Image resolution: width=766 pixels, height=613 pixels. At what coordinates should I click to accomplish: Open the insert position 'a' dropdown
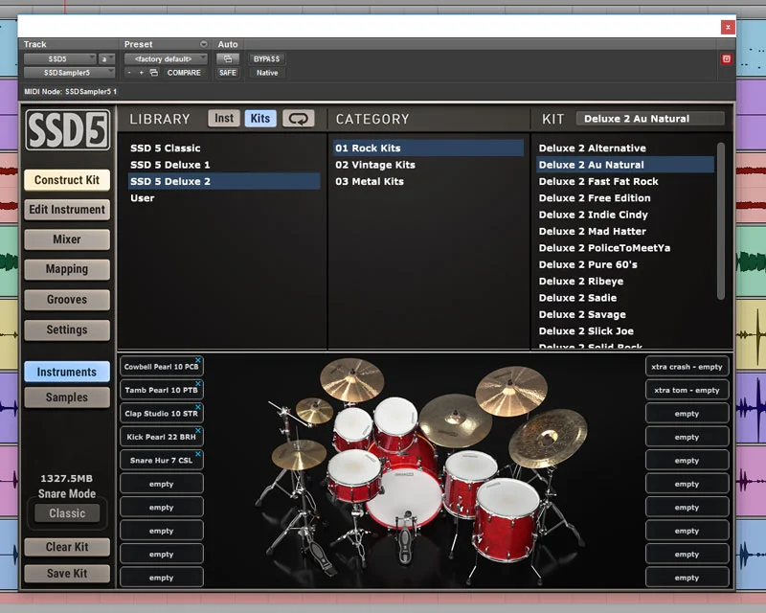click(106, 58)
